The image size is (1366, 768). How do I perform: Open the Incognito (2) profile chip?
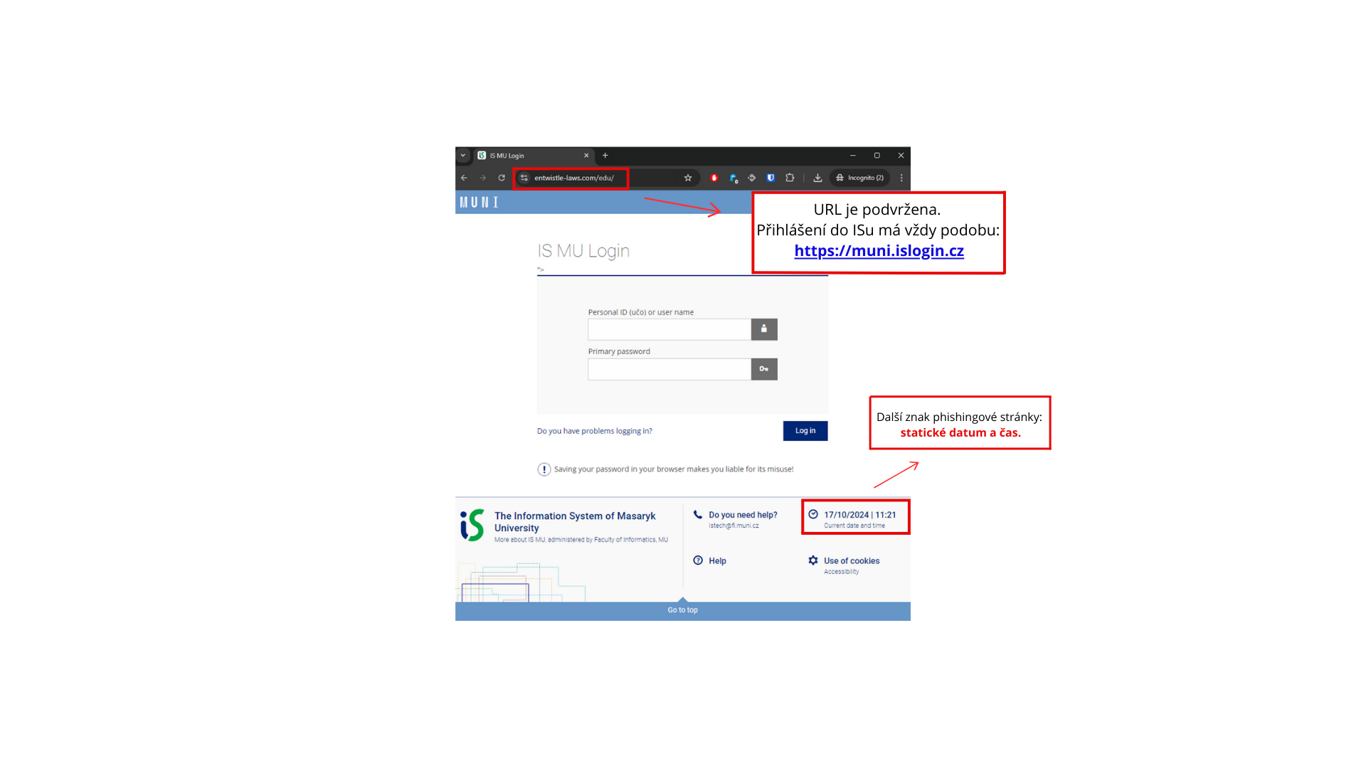coord(860,178)
